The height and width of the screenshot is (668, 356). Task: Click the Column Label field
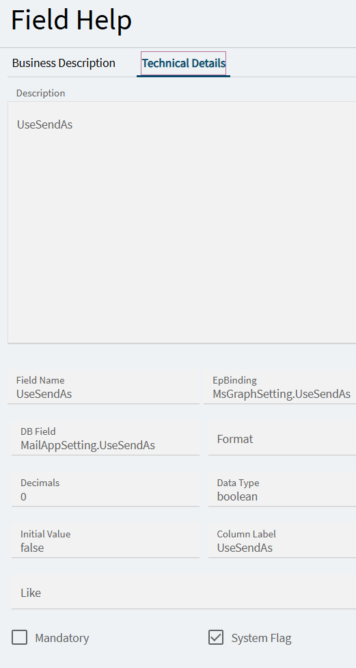[x=282, y=540]
